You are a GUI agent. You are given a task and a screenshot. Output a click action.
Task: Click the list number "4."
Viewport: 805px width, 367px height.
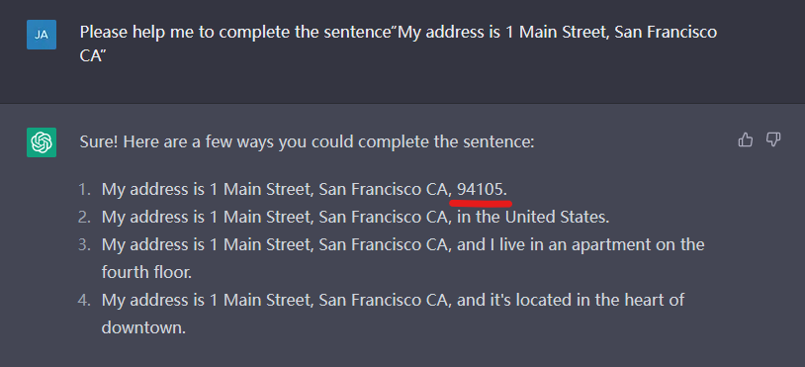[x=85, y=300]
